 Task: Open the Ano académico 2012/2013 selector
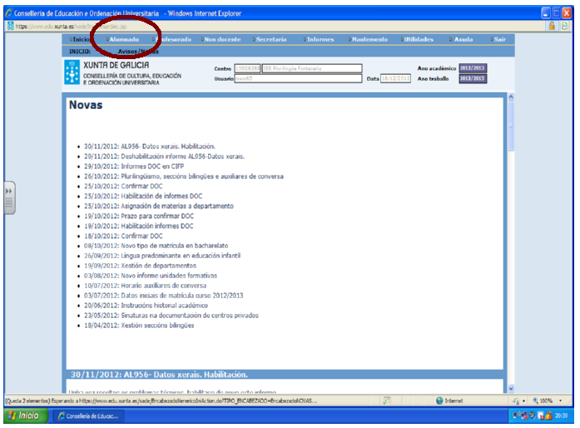click(x=471, y=67)
